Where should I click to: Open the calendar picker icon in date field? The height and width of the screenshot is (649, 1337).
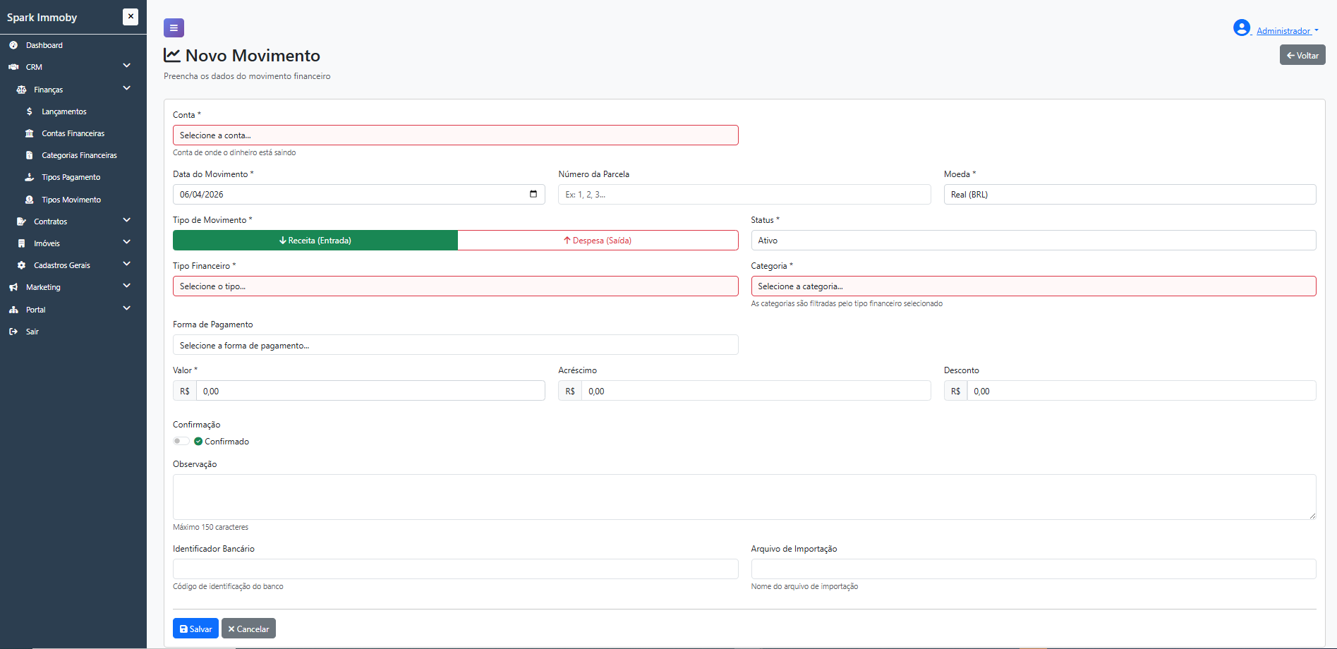pyautogui.click(x=533, y=194)
